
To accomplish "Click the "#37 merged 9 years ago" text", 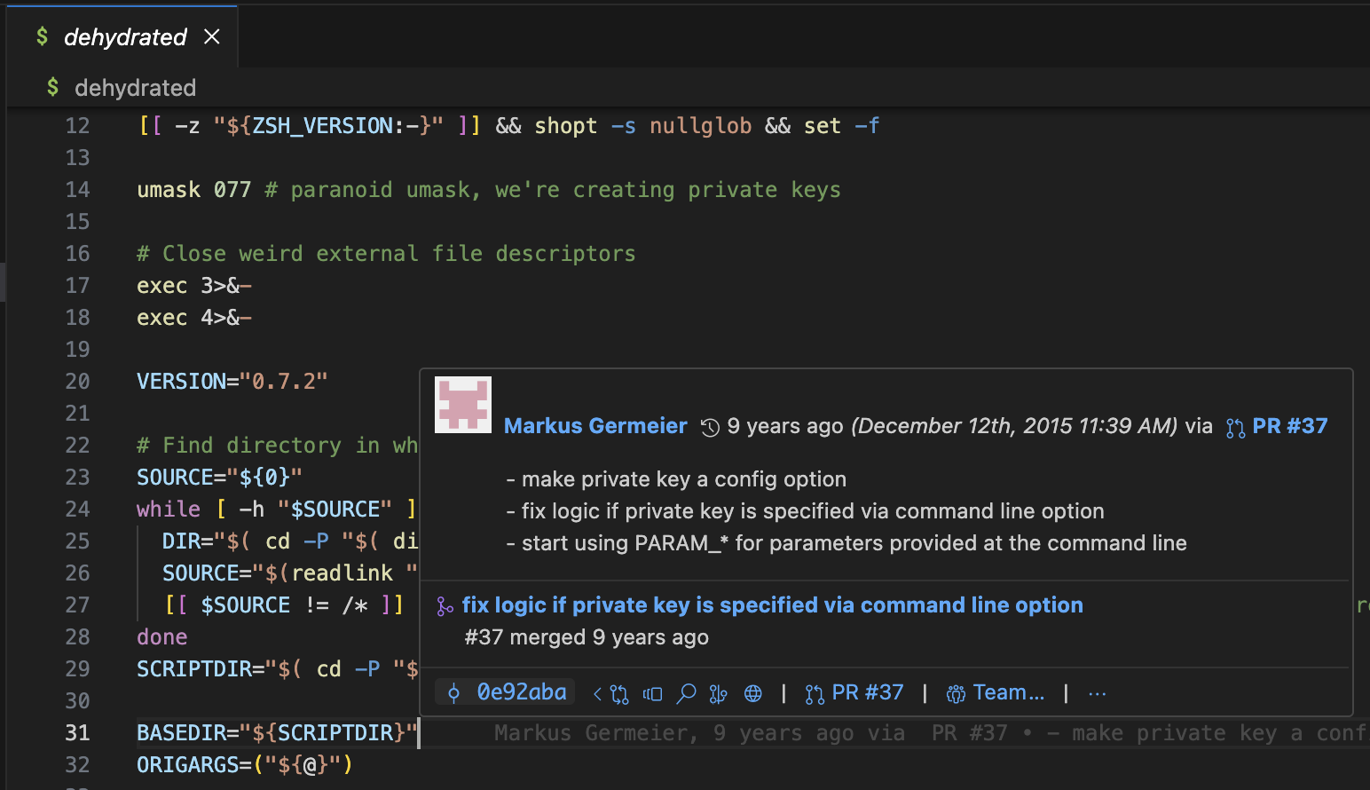I will click(x=587, y=637).
